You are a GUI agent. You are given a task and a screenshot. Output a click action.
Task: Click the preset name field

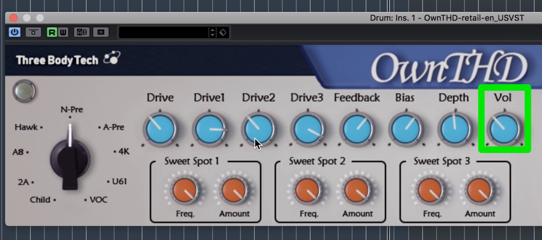[x=163, y=32]
